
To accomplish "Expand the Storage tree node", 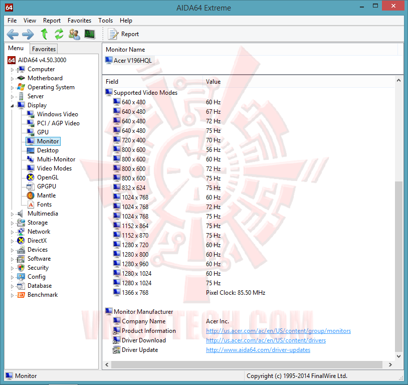I will coord(12,223).
